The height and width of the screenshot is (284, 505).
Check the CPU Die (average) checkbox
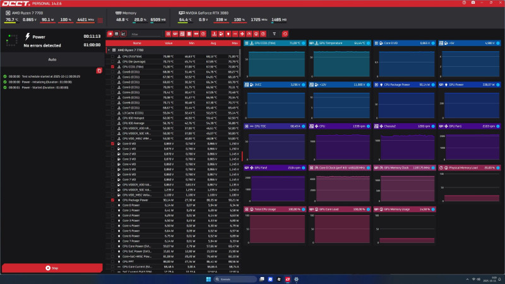tap(112, 61)
